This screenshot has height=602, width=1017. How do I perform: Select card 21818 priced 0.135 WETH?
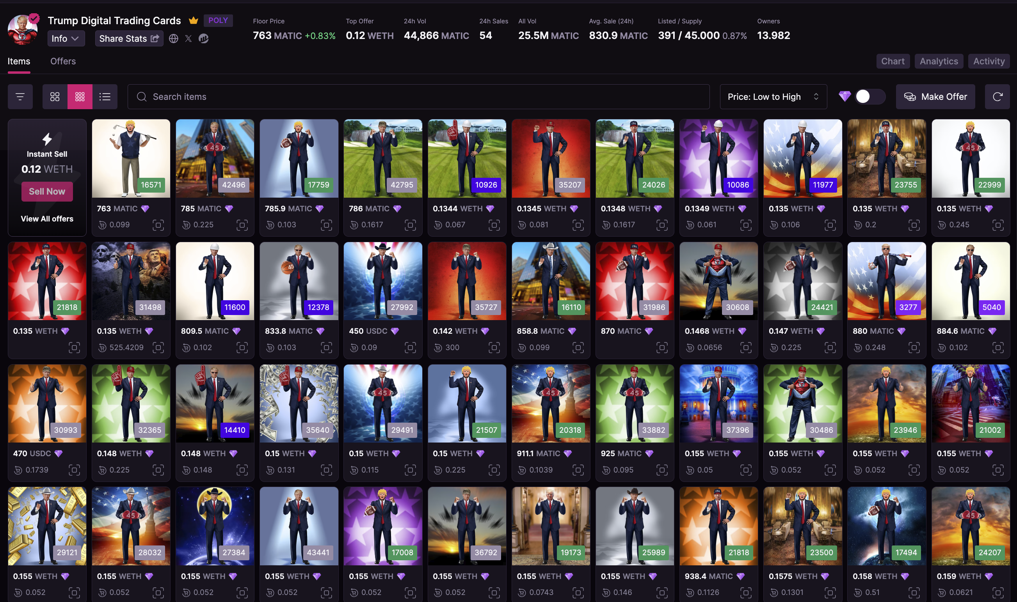(x=74, y=348)
